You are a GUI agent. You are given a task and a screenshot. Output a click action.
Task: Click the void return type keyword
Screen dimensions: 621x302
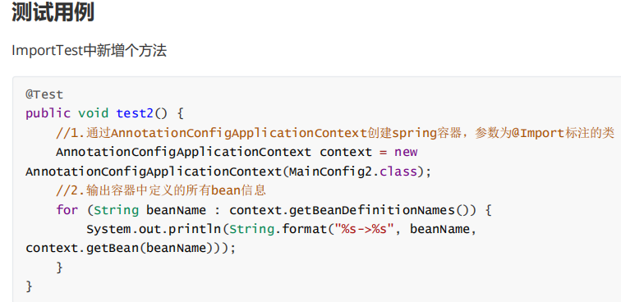(93, 113)
